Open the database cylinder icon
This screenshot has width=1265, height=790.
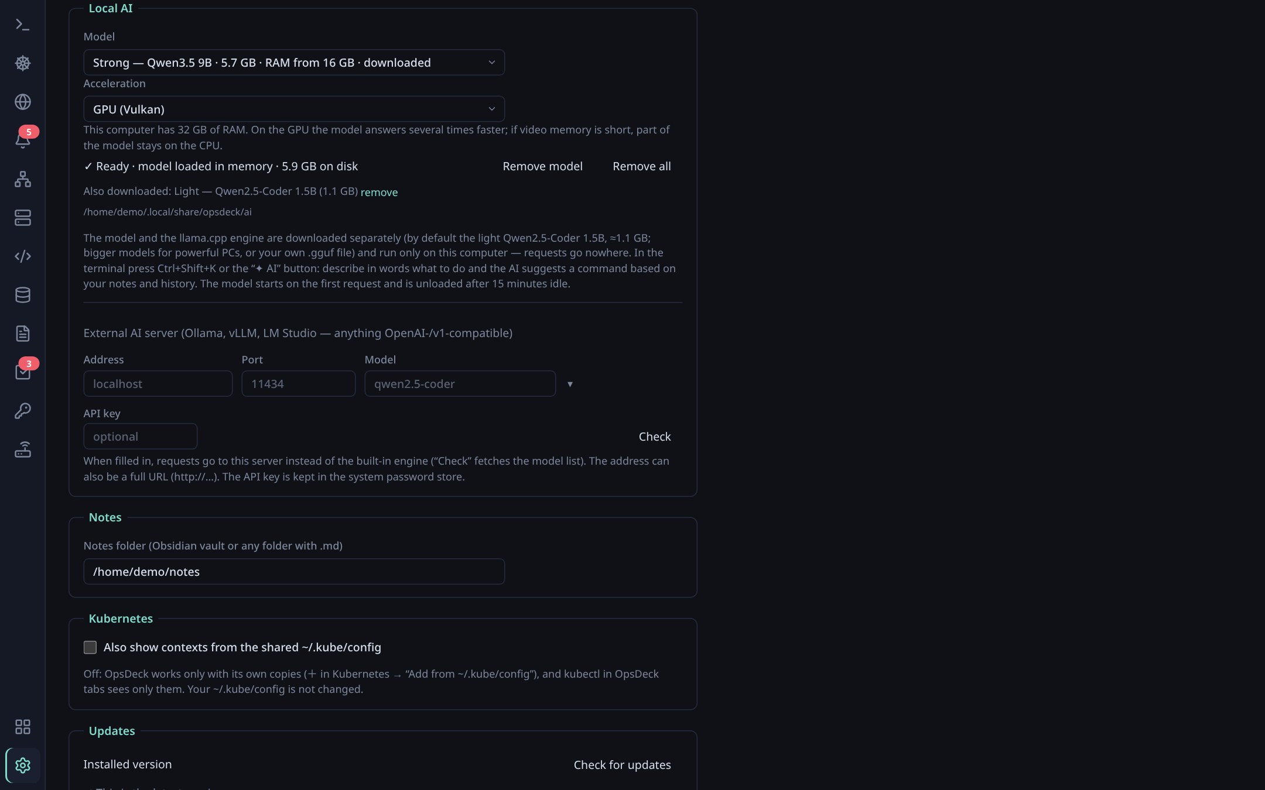(22, 295)
